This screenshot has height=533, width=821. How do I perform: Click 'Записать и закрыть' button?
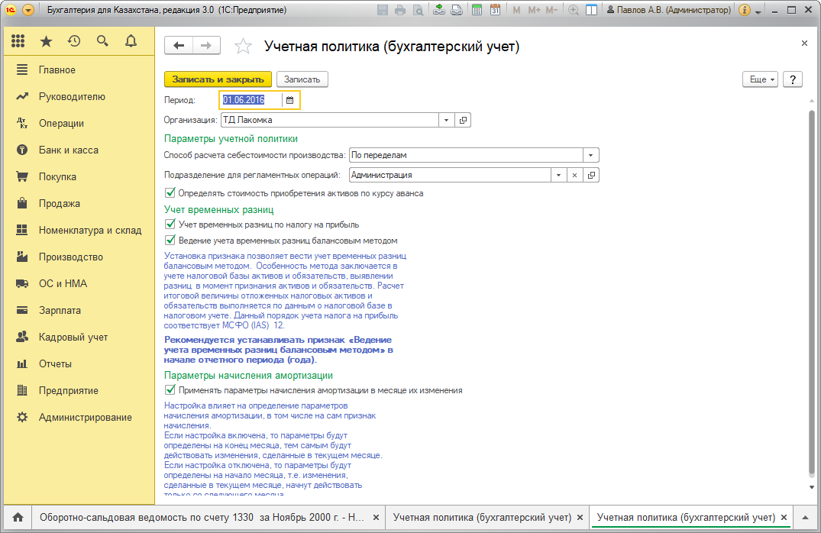tap(218, 79)
